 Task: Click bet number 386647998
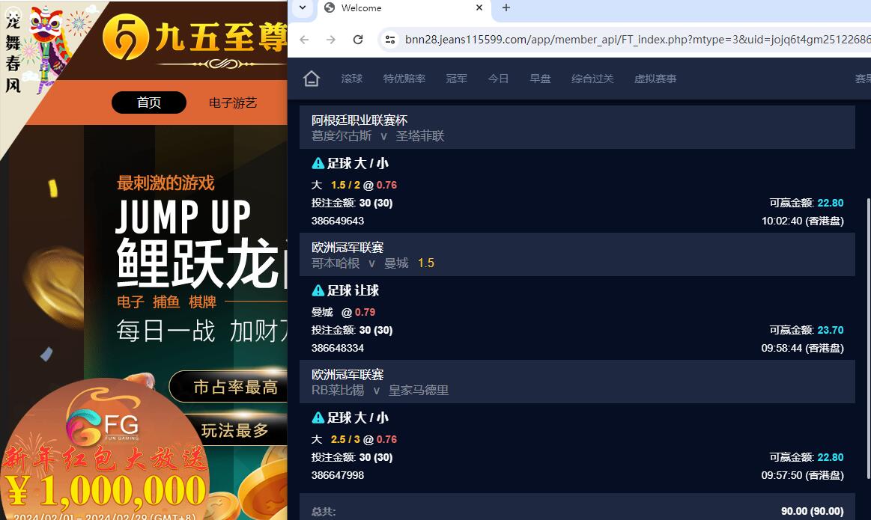(338, 475)
